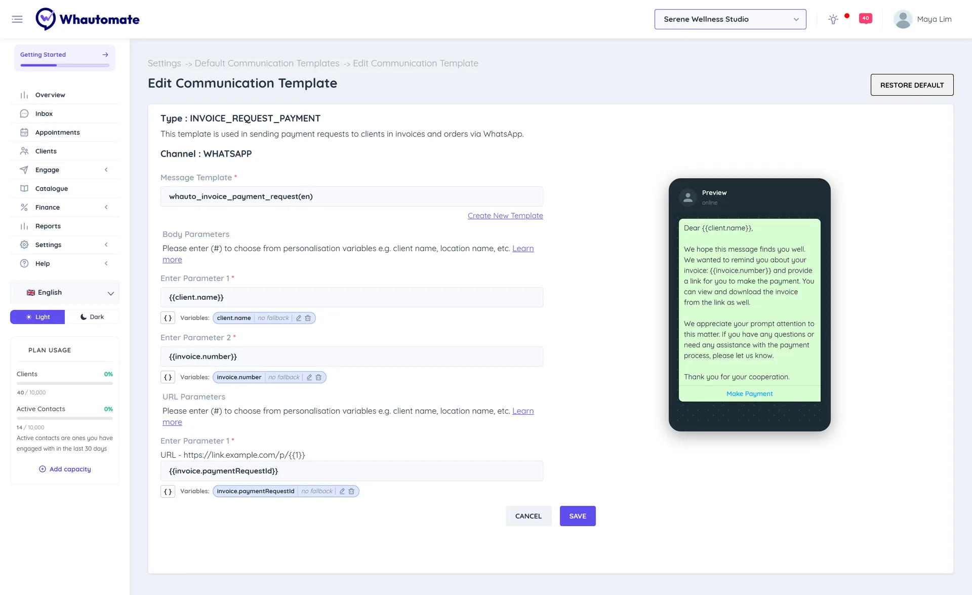Screen dimensions: 972x595
Task: Switch to Dark theme
Action: pyautogui.click(x=92, y=317)
